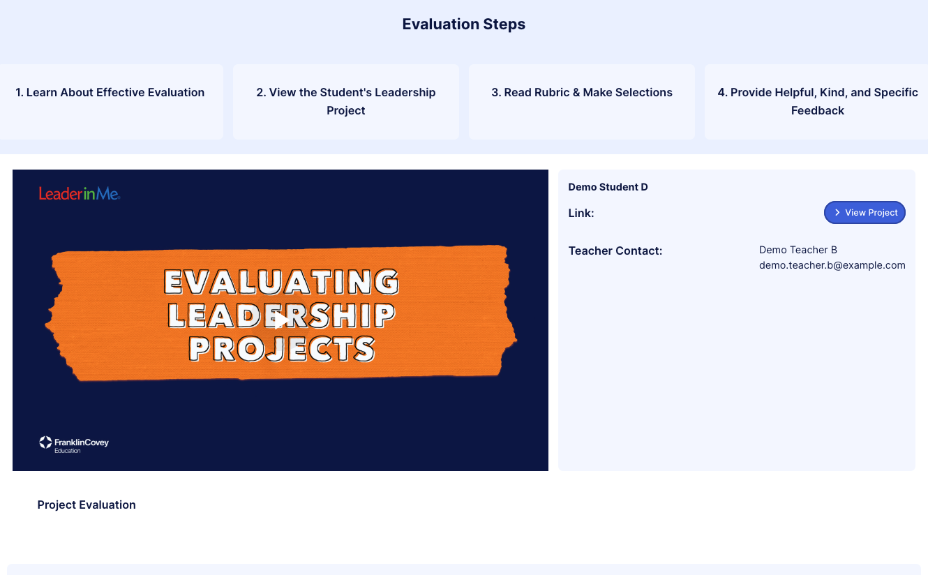Go to step 2 View the Student's Leadership Project
The width and height of the screenshot is (928, 575).
[346, 101]
